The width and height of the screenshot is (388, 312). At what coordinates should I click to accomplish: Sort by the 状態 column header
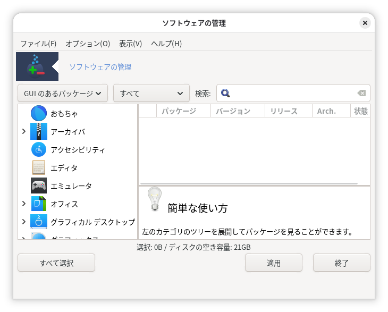point(360,111)
